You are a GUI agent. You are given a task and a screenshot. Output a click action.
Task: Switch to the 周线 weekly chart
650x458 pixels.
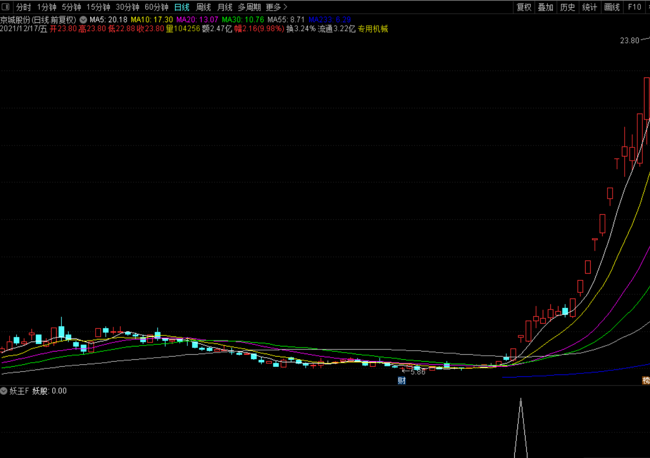point(204,7)
